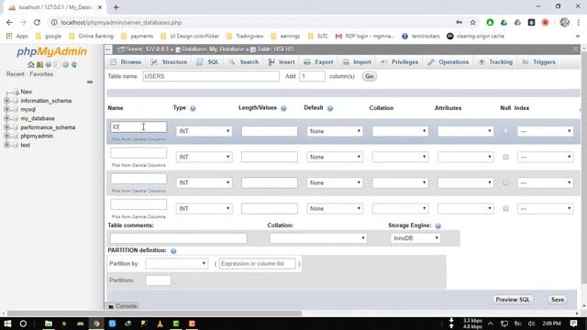Open table Collation dropdown below Table comments
Screen dimensions: 587x330
pyautogui.click(x=318, y=238)
